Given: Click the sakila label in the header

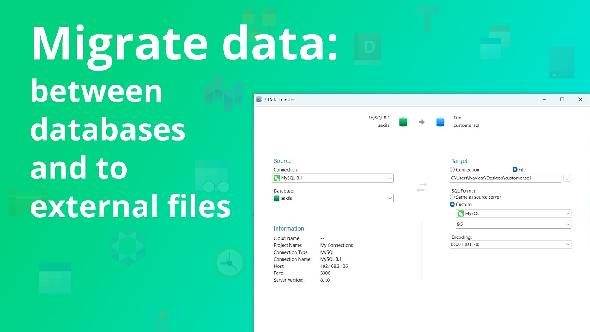Looking at the screenshot, I should (384, 125).
